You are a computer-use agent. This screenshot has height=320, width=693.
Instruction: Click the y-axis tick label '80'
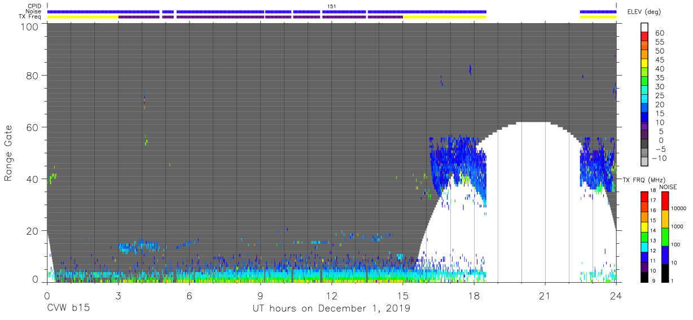32,75
